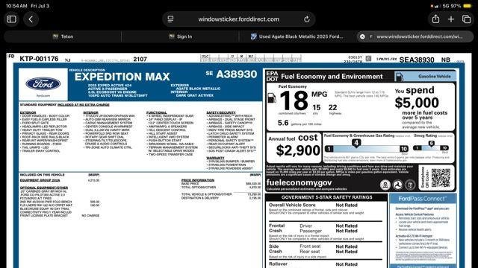Tap the smartphone QR code
478x268 pixels.
pos(441,178)
